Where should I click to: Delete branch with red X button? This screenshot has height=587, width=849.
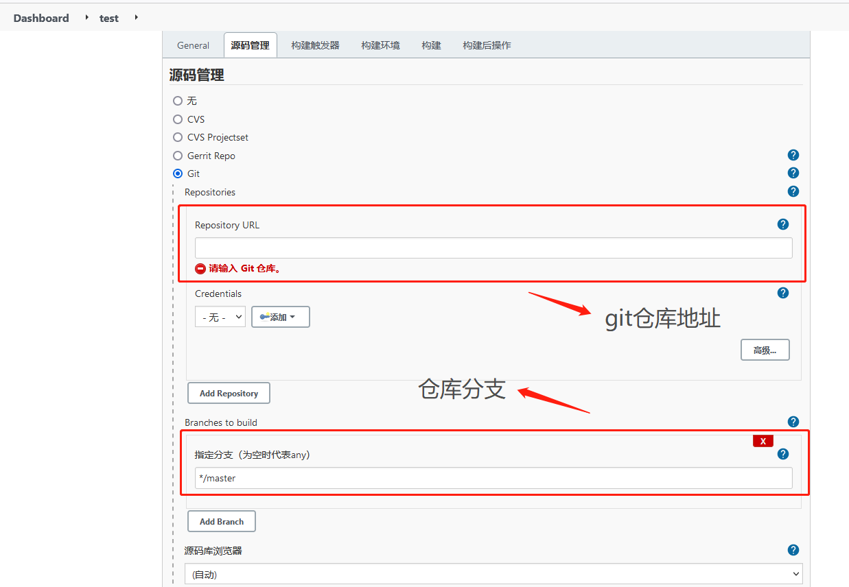763,441
